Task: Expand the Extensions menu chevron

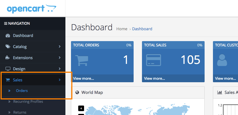Action: [60, 58]
